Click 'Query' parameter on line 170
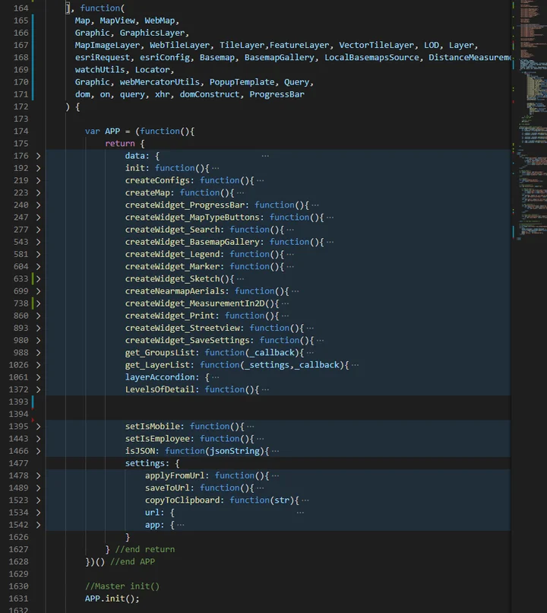 (296, 82)
